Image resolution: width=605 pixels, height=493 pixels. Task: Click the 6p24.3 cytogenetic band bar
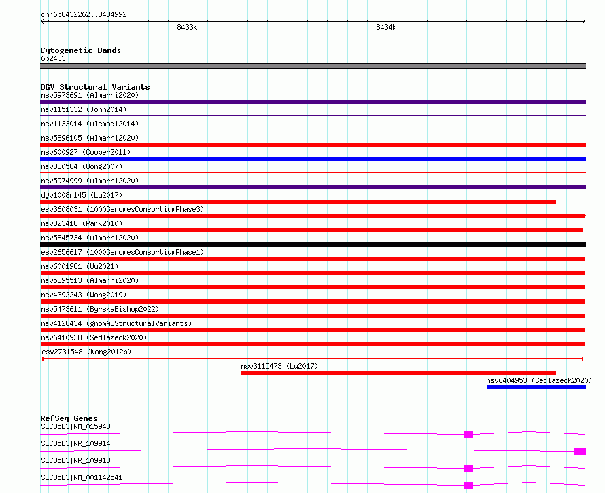point(313,66)
